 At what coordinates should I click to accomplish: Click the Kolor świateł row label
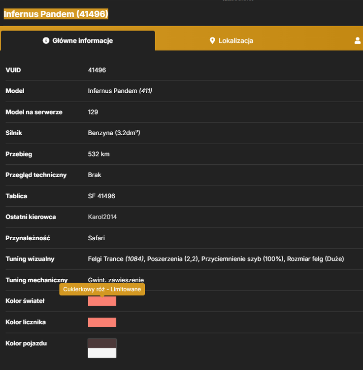coord(25,301)
